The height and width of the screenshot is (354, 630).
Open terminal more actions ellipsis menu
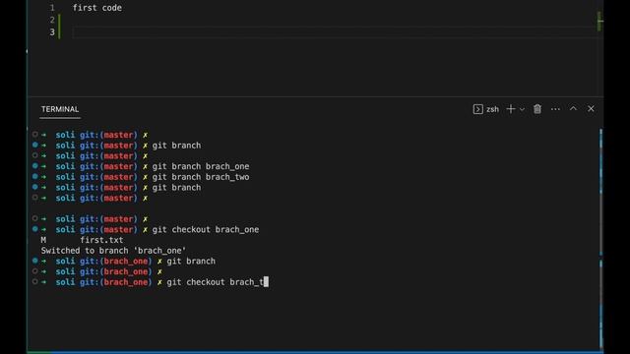click(555, 109)
